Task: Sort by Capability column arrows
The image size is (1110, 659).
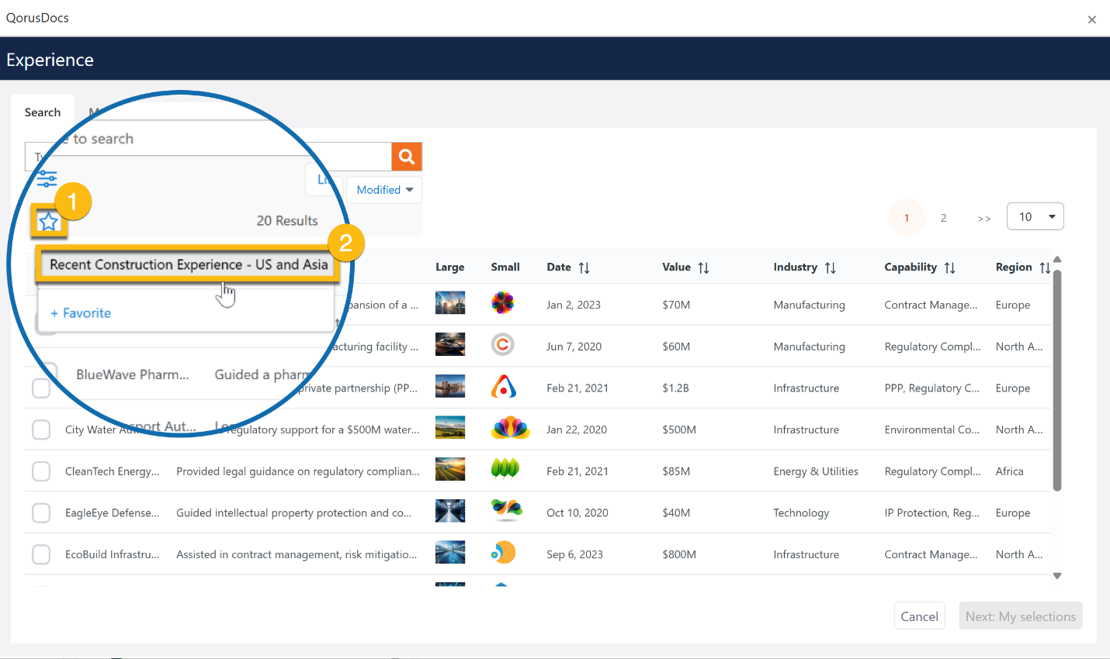Action: 949,267
